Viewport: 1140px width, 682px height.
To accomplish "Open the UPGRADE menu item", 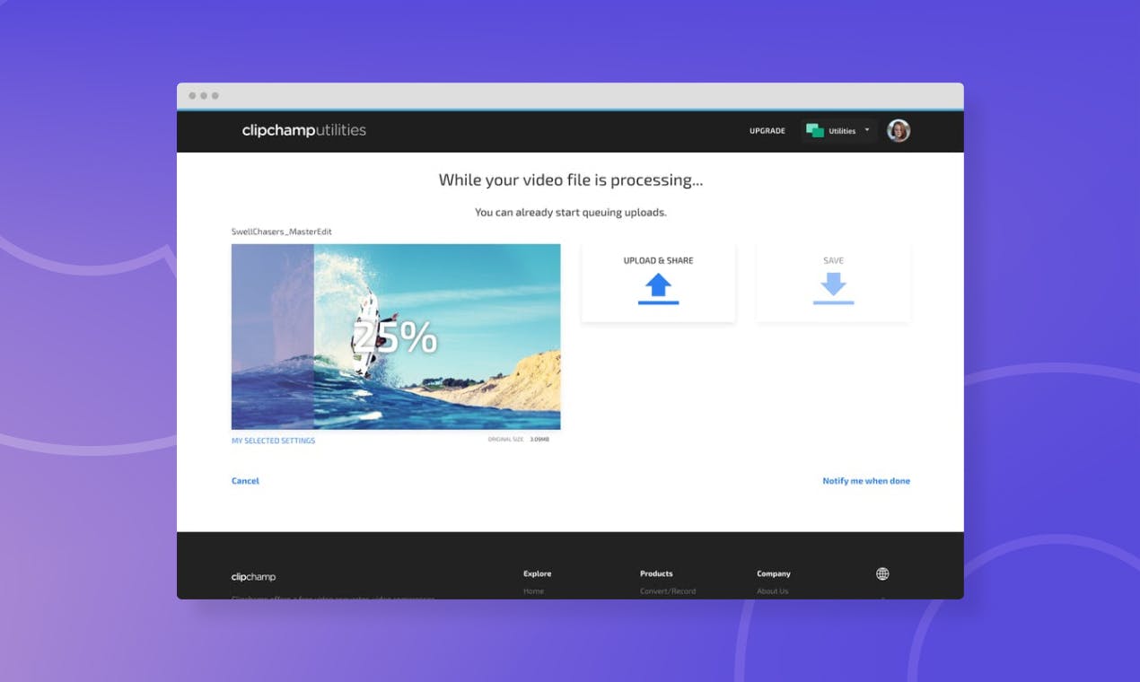I will click(767, 131).
